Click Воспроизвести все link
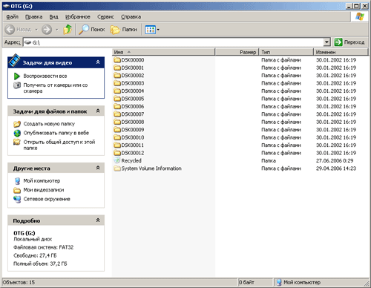This screenshot has width=371, height=288. click(45, 76)
